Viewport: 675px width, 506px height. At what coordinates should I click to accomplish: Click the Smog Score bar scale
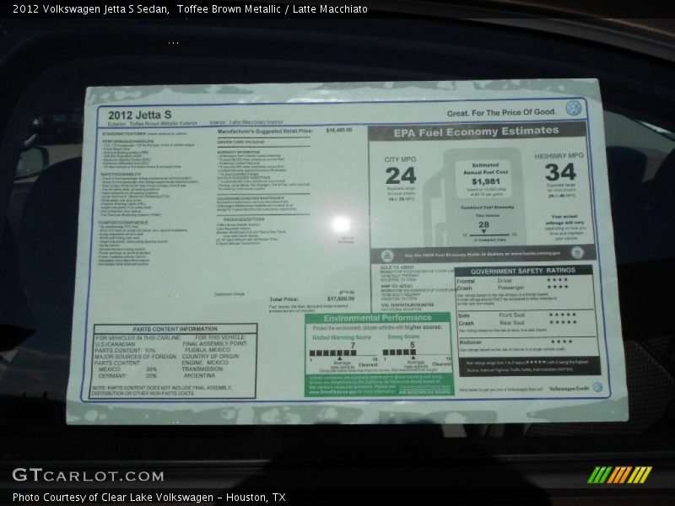point(417,353)
